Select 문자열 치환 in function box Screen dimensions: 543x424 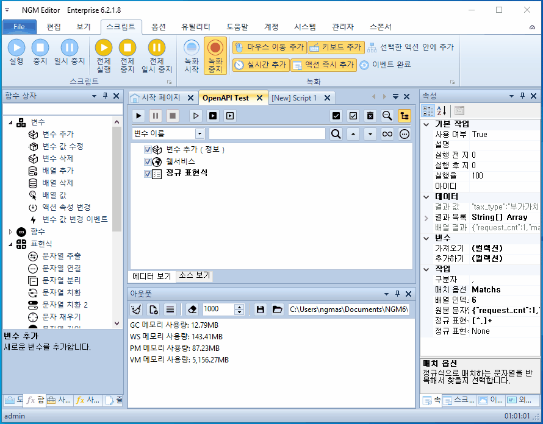pos(61,293)
